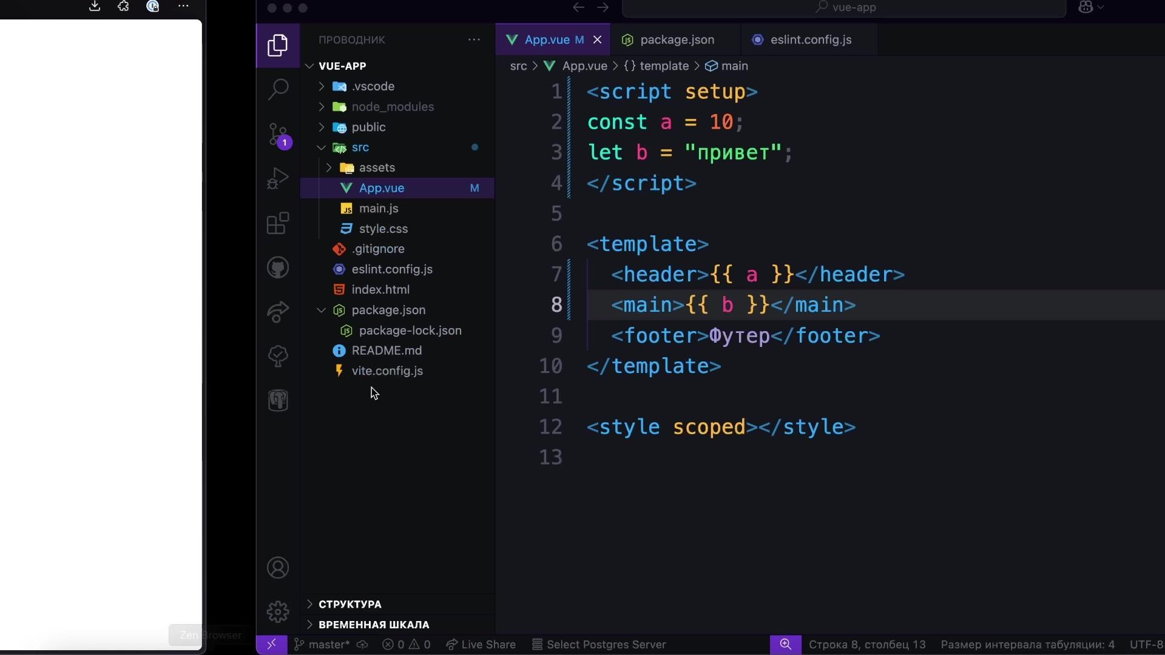Screen dimensions: 1165x655
Task: Open the Accounts menu icon
Action: coord(278,568)
